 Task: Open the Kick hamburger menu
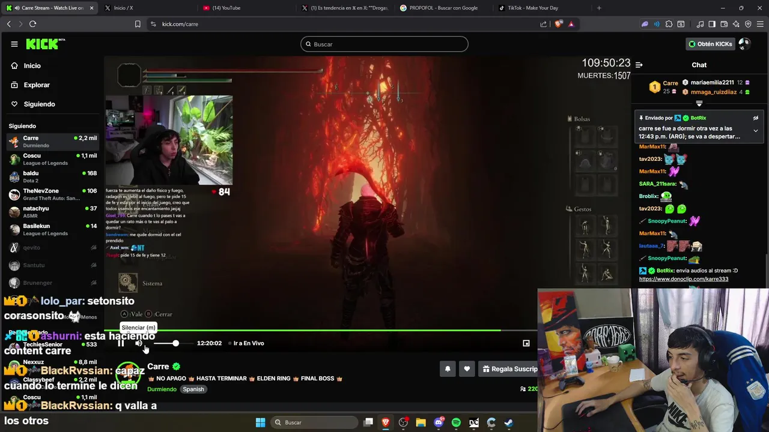pyautogui.click(x=14, y=44)
